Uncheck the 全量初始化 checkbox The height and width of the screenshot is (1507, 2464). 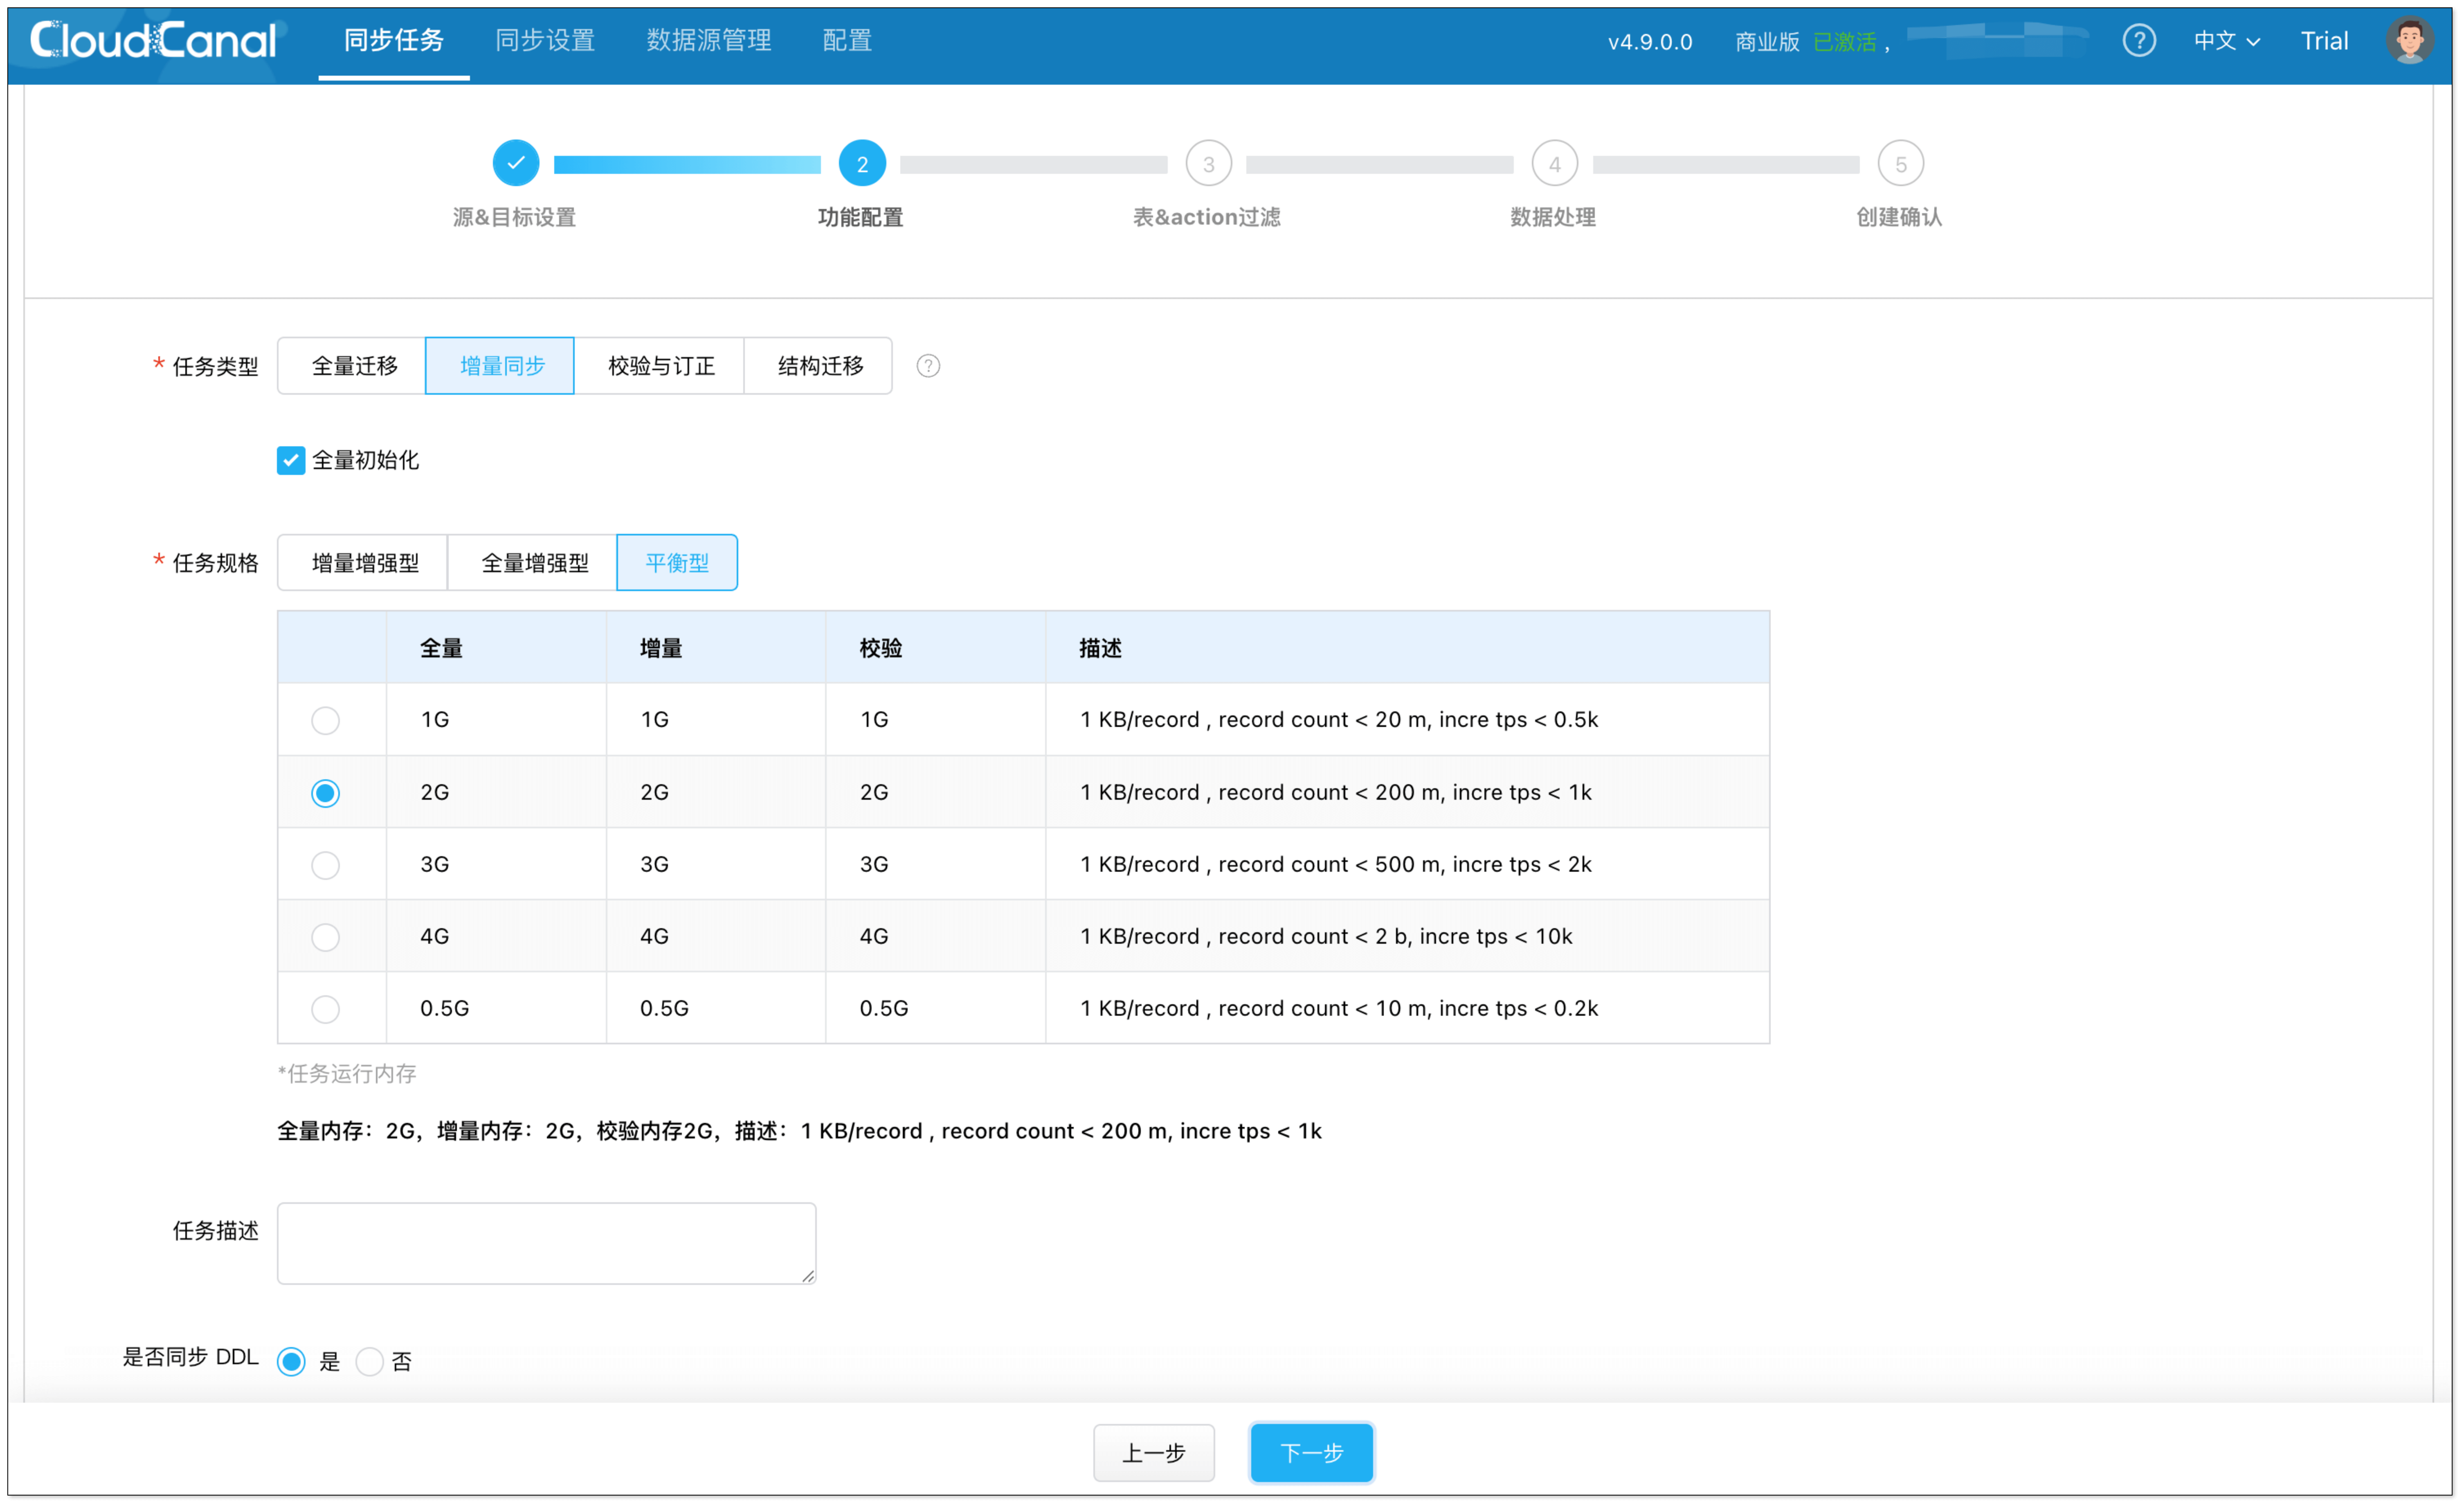click(x=291, y=460)
